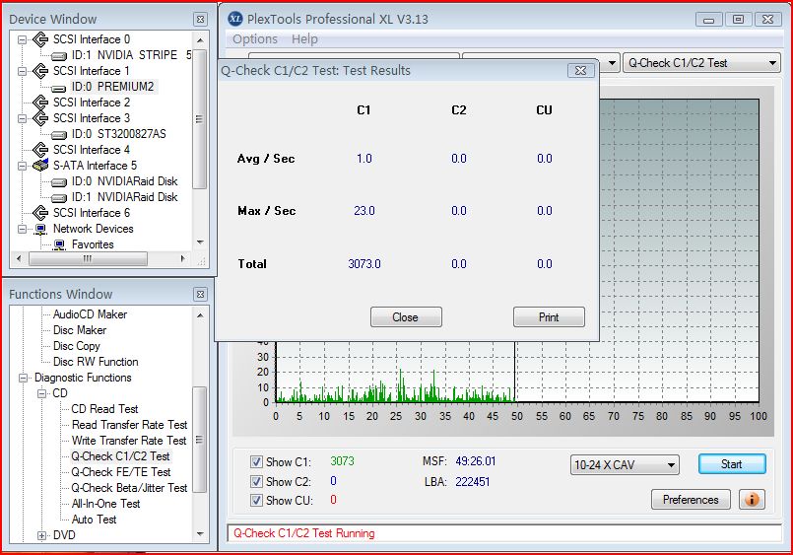793x555 pixels.
Task: Open the Q-Check C1/C2 Test function dropdown
Action: (701, 63)
